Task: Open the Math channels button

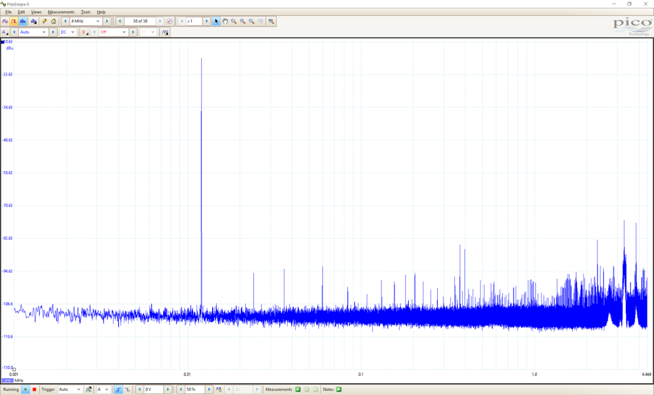Action: click(165, 32)
